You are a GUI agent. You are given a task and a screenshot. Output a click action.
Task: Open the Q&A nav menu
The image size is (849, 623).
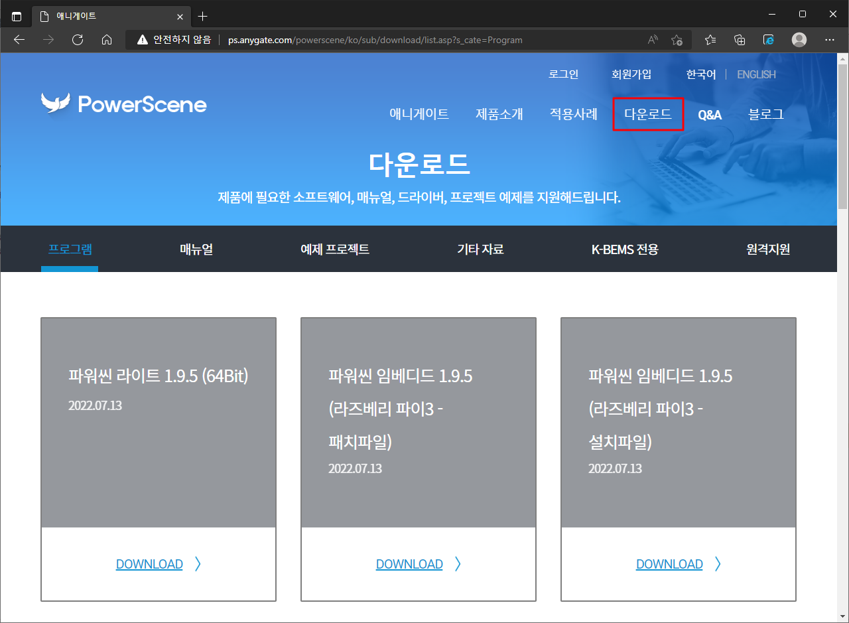710,115
